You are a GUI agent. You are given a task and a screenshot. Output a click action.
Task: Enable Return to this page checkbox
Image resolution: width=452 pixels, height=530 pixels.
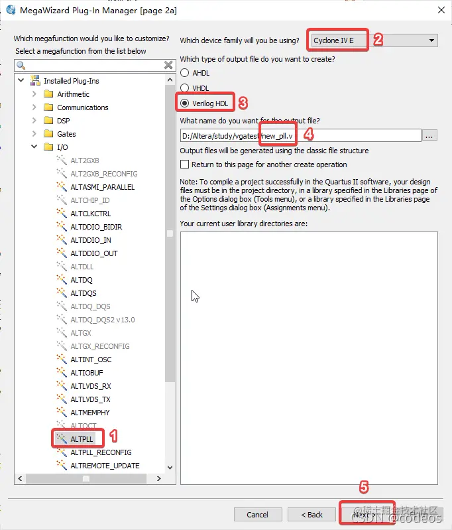[184, 165]
